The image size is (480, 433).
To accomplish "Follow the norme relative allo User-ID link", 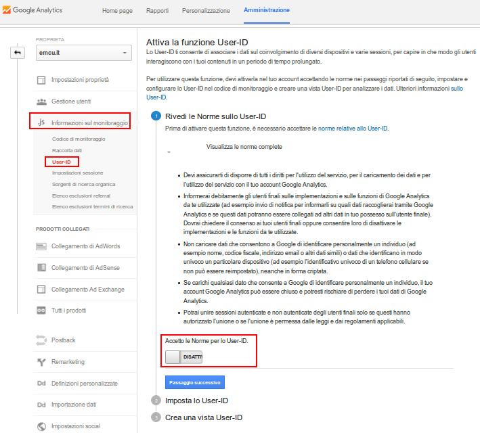I will pyautogui.click(x=353, y=129).
